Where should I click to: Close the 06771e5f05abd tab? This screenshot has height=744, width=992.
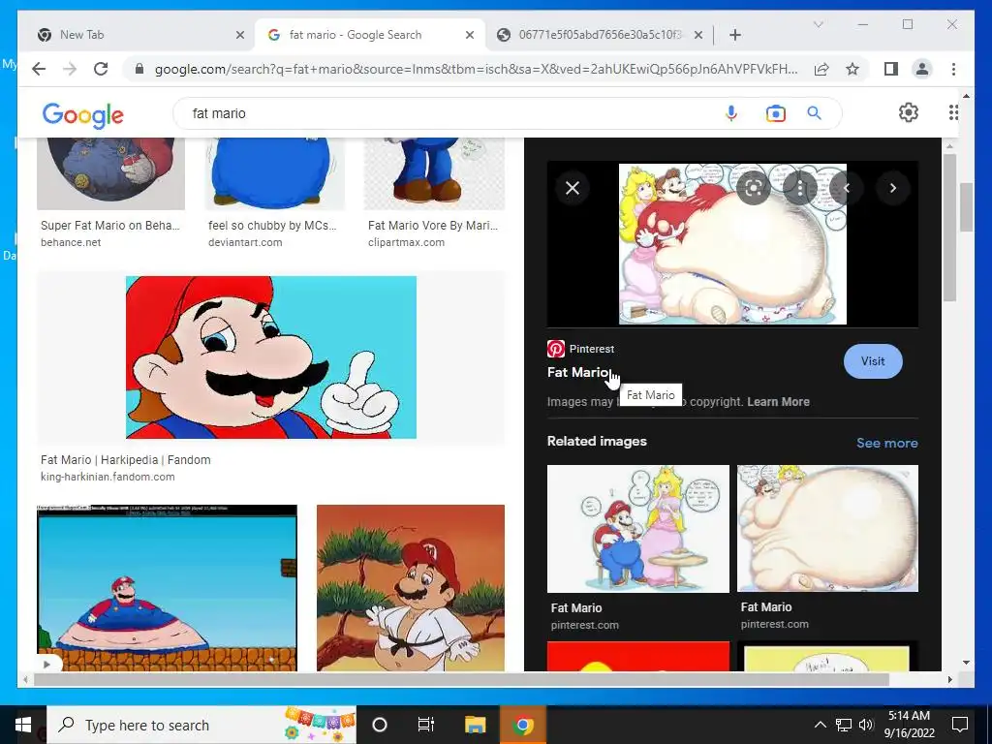tap(698, 35)
